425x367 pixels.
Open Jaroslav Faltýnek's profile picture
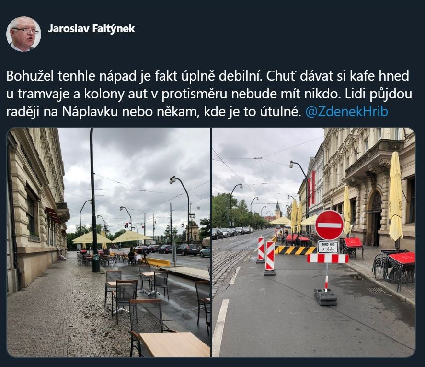pos(23,34)
